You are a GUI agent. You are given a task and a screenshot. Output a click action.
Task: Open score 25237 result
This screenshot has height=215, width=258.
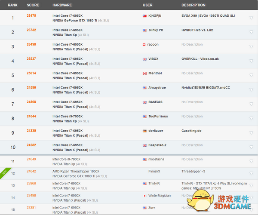click(x=31, y=59)
